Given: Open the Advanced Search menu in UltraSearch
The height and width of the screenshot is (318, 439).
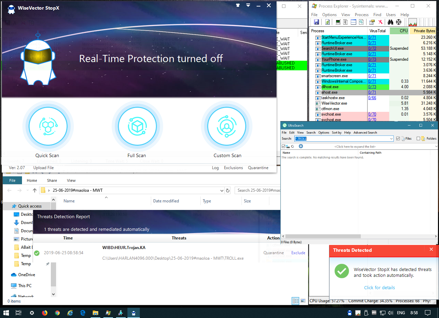Looking at the screenshot, I should (x=365, y=132).
